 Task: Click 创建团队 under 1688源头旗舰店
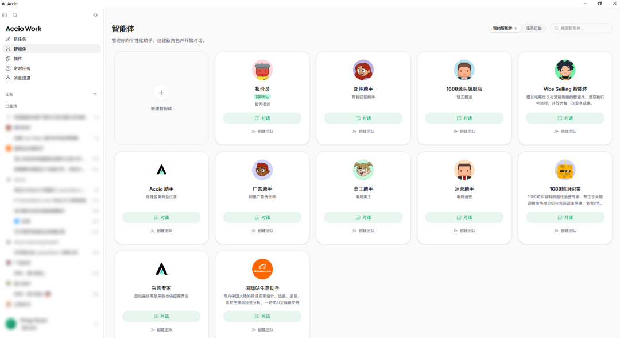point(464,132)
